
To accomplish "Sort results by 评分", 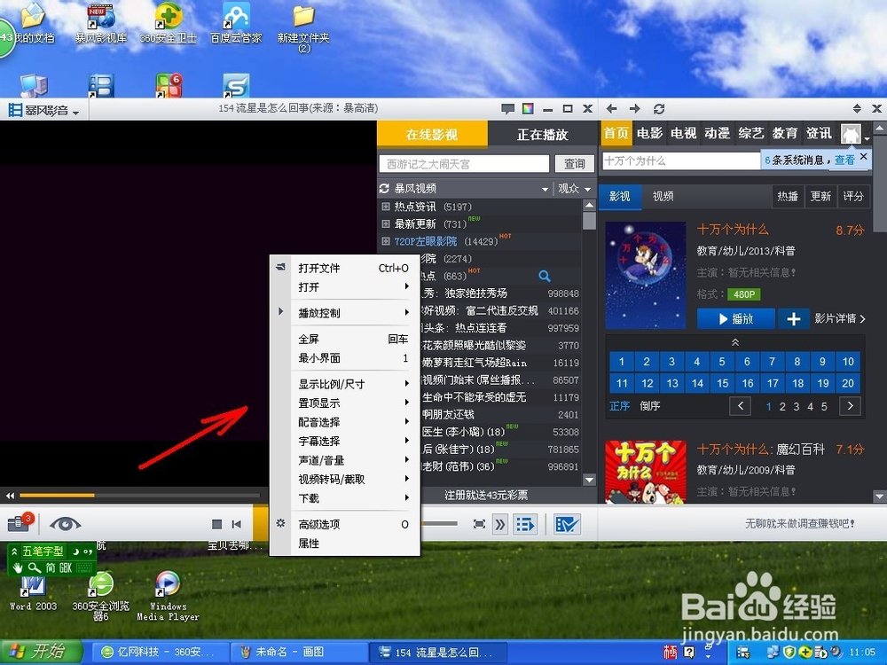I will click(x=853, y=196).
